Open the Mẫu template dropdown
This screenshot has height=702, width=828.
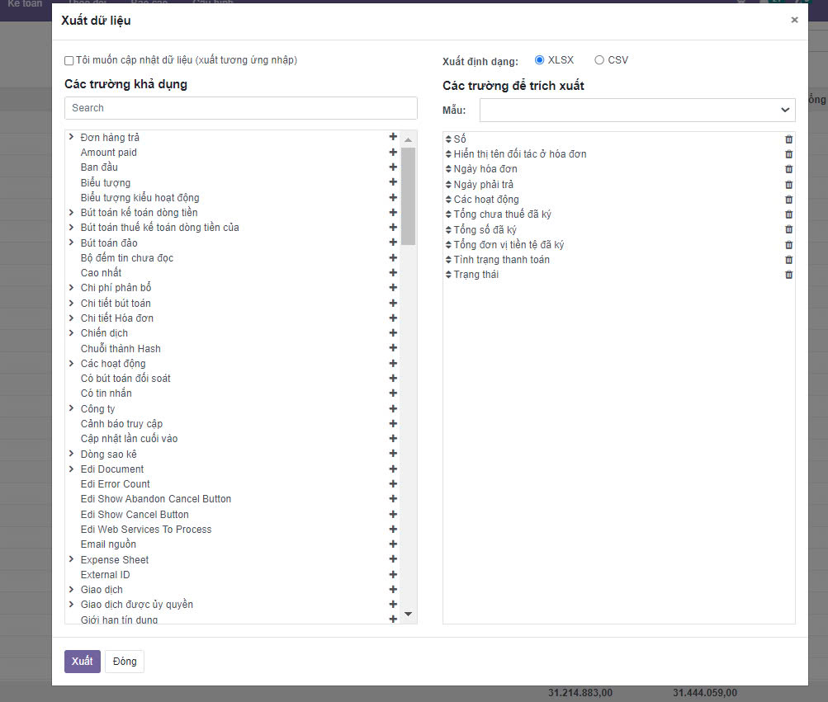(637, 110)
